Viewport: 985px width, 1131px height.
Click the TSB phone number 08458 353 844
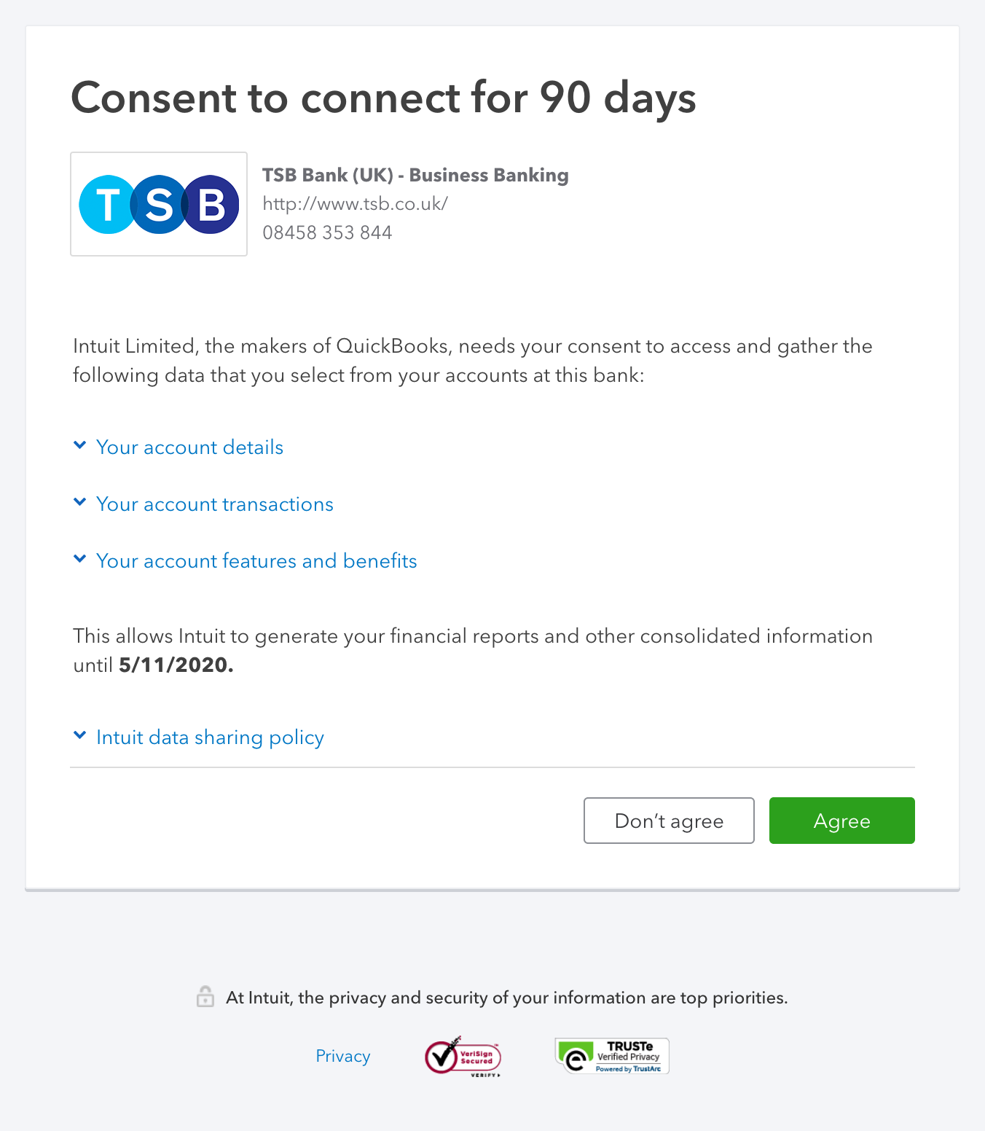[x=327, y=233]
